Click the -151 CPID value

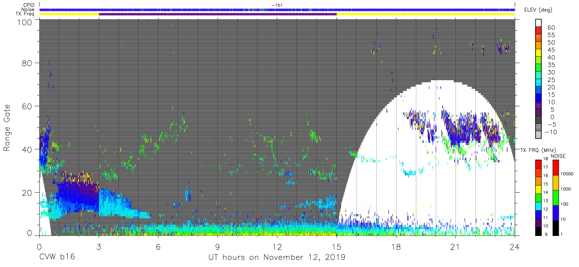(x=277, y=5)
